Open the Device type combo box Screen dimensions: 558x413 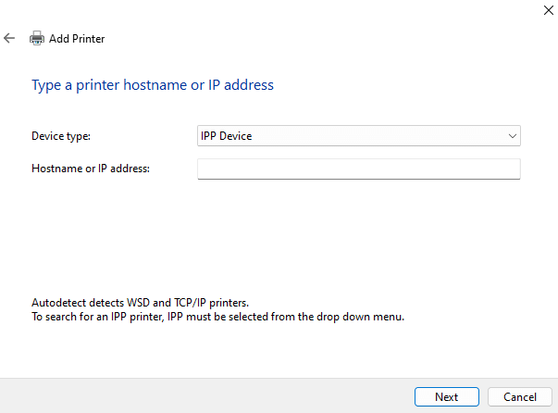pyautogui.click(x=358, y=136)
